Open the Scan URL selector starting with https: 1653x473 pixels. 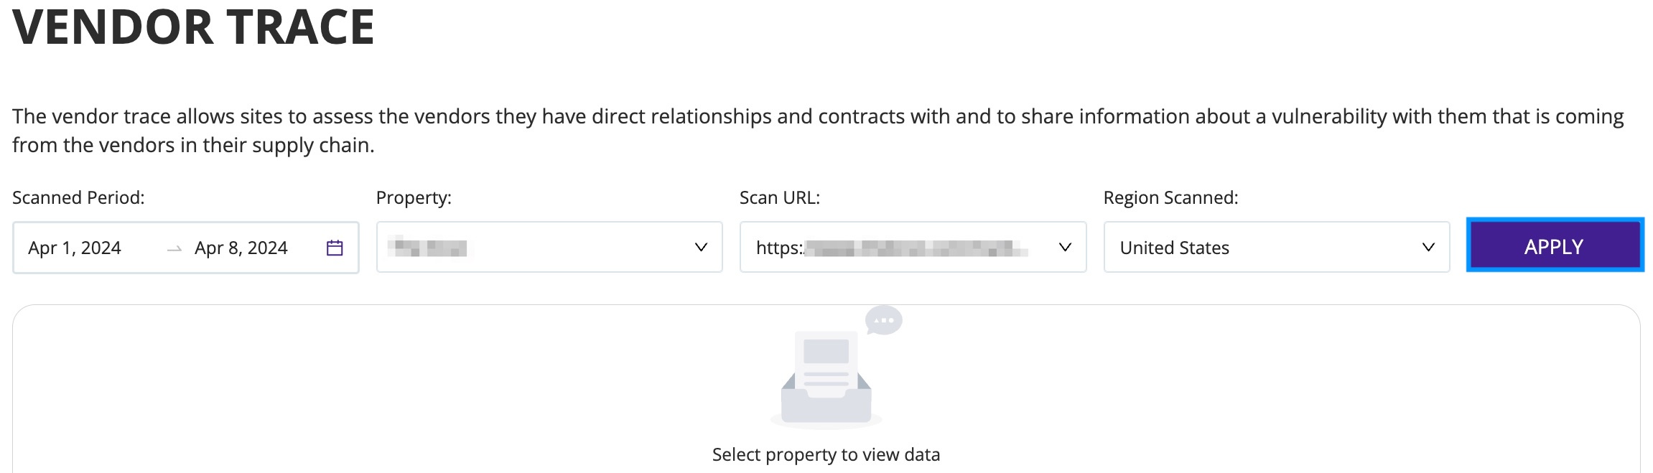[x=913, y=247]
